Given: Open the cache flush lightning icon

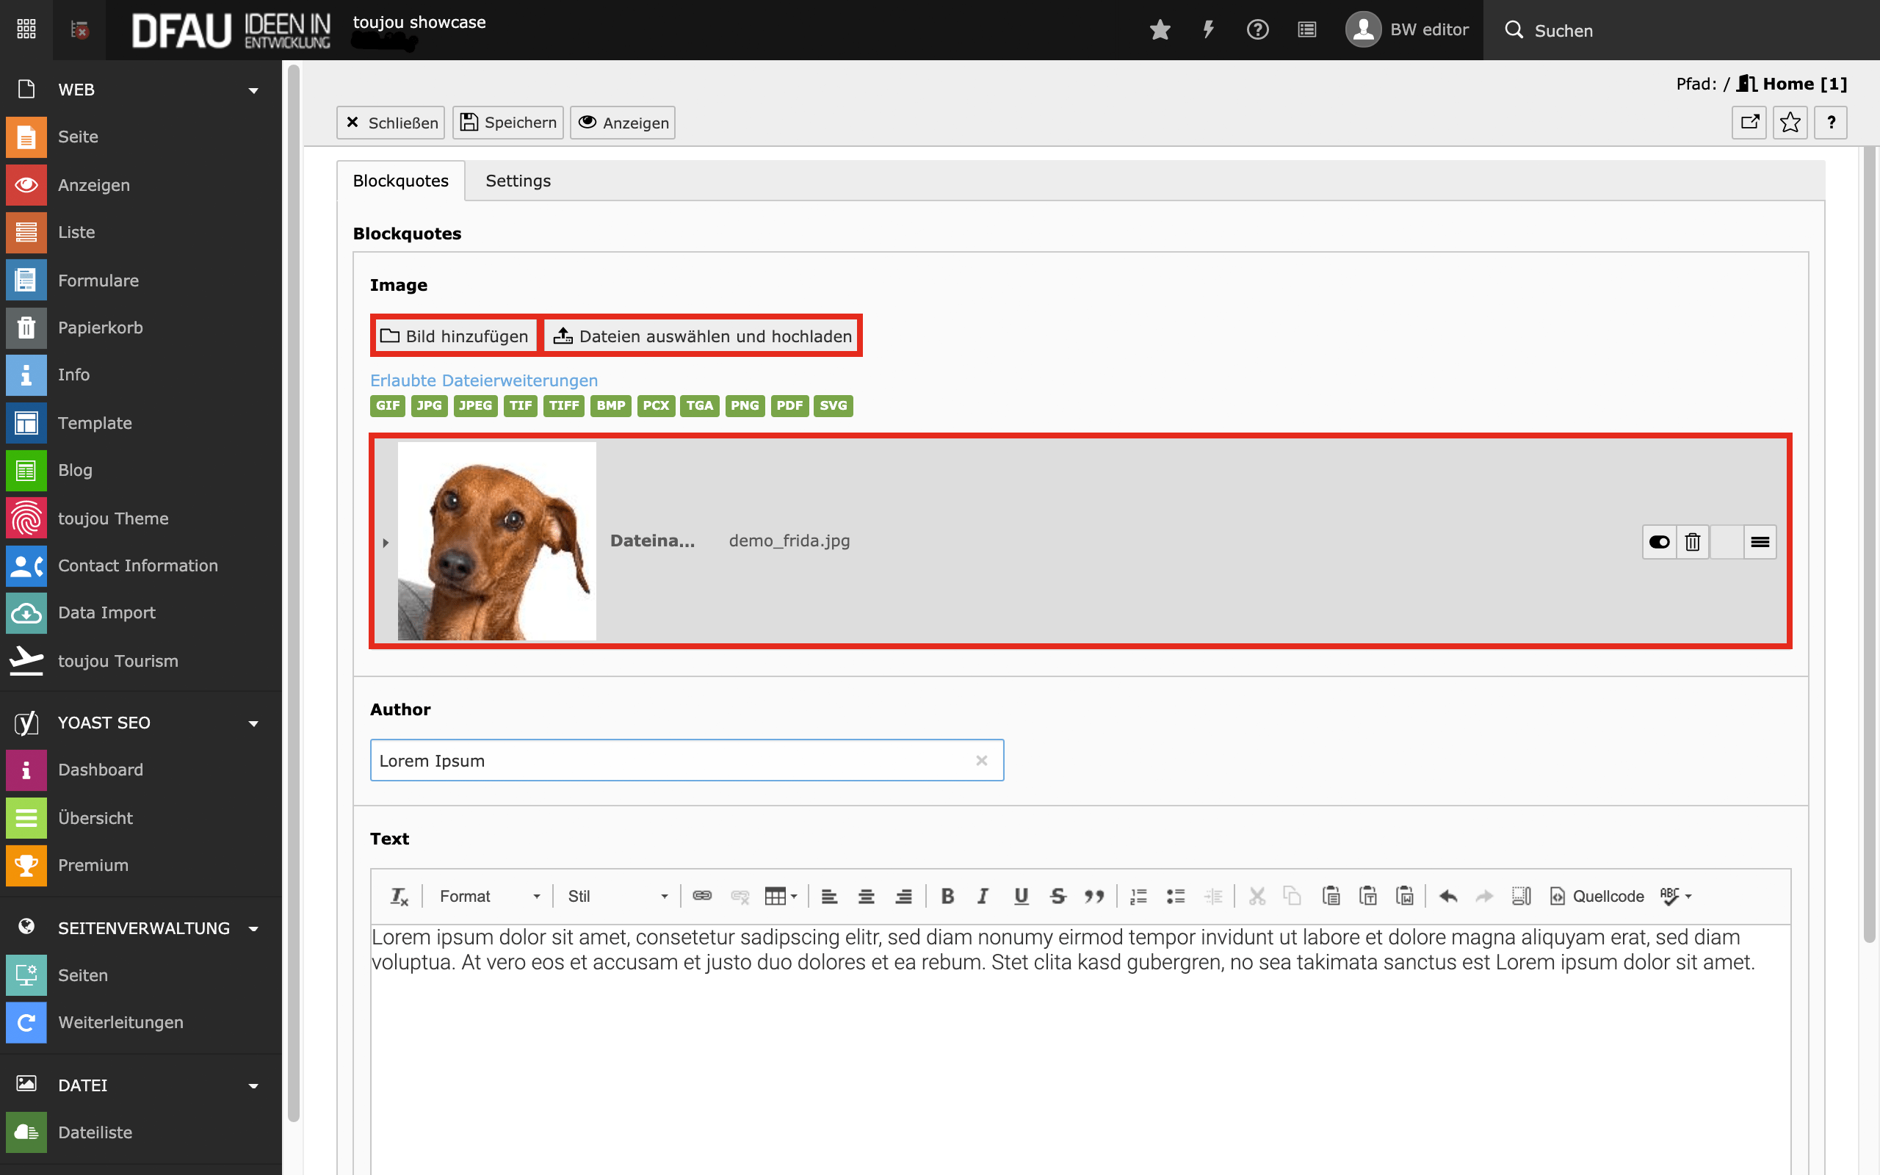Looking at the screenshot, I should point(1208,30).
